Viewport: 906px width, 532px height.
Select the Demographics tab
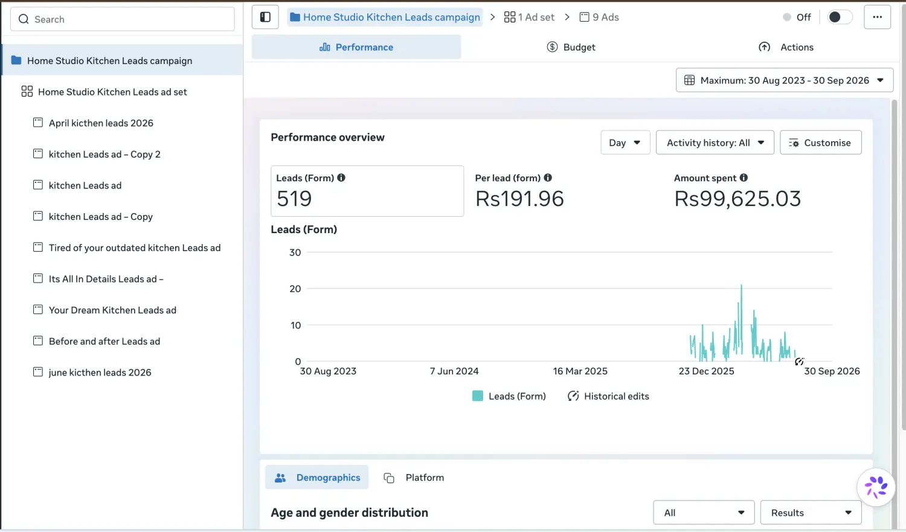coord(317,478)
